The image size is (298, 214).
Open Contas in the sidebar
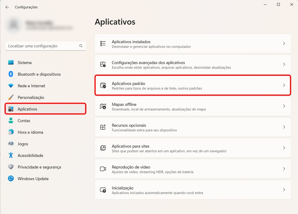pos(24,121)
